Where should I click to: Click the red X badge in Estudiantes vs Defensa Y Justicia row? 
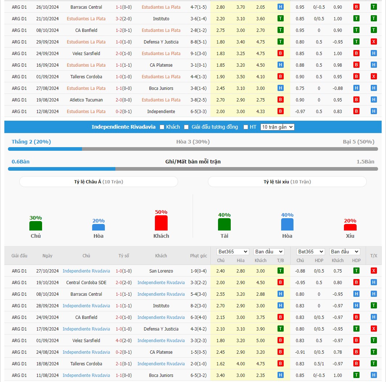[374, 42]
